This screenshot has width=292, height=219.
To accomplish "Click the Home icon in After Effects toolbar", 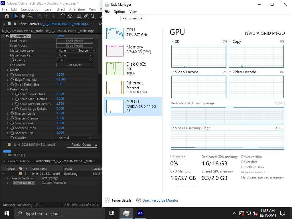I will (x=7, y=16).
